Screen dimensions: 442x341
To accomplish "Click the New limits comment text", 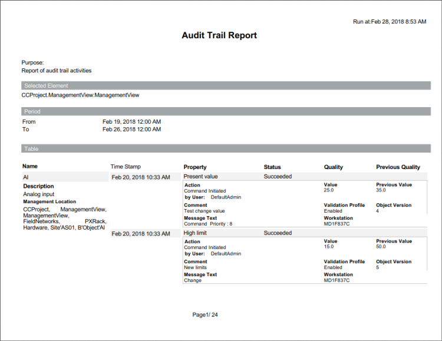I will coord(196,267).
